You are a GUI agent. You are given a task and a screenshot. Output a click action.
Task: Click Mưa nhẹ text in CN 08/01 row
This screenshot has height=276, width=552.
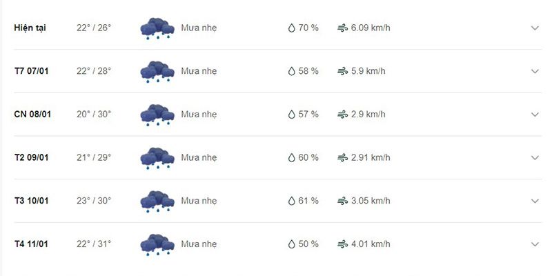(199, 115)
